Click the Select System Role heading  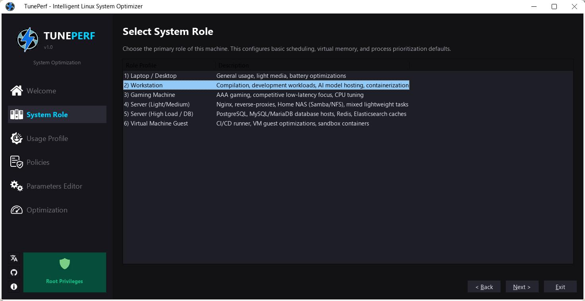[168, 32]
